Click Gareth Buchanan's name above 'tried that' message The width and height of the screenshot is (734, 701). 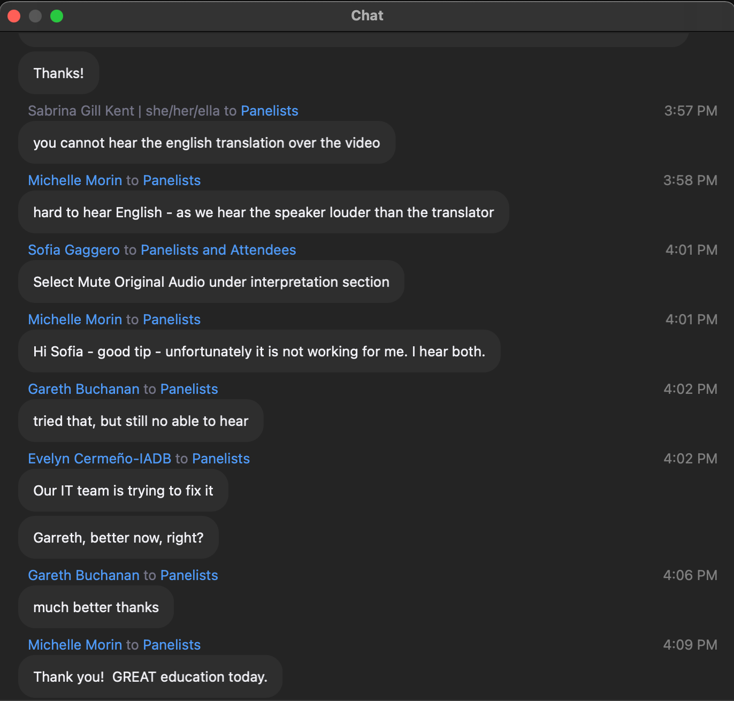[x=83, y=389]
